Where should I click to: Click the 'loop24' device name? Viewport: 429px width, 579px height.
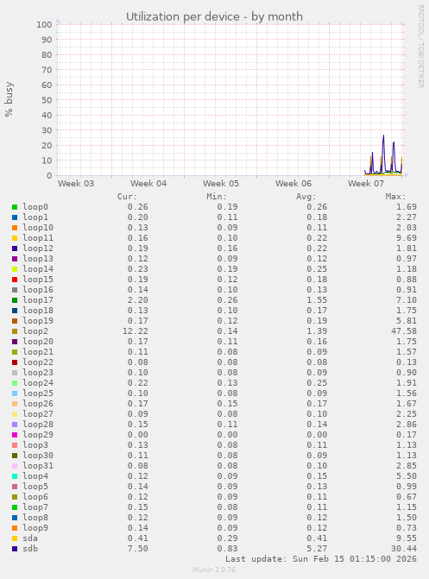(x=38, y=383)
